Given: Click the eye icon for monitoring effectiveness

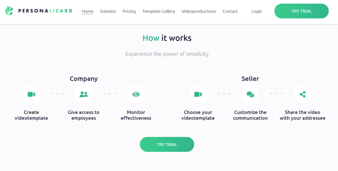Looking at the screenshot, I should (136, 94).
